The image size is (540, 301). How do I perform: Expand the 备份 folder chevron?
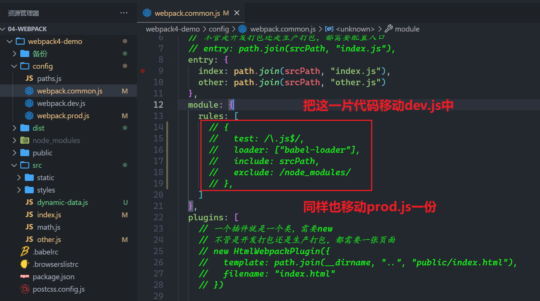coord(14,54)
